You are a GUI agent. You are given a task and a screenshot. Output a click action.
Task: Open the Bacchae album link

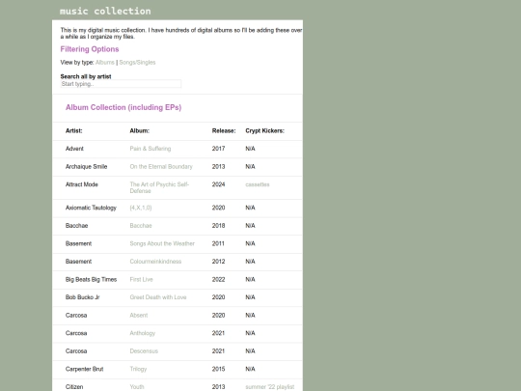(x=141, y=226)
